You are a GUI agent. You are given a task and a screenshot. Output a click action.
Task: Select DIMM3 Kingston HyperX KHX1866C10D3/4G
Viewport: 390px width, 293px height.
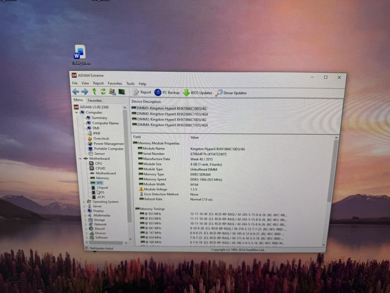169,119
